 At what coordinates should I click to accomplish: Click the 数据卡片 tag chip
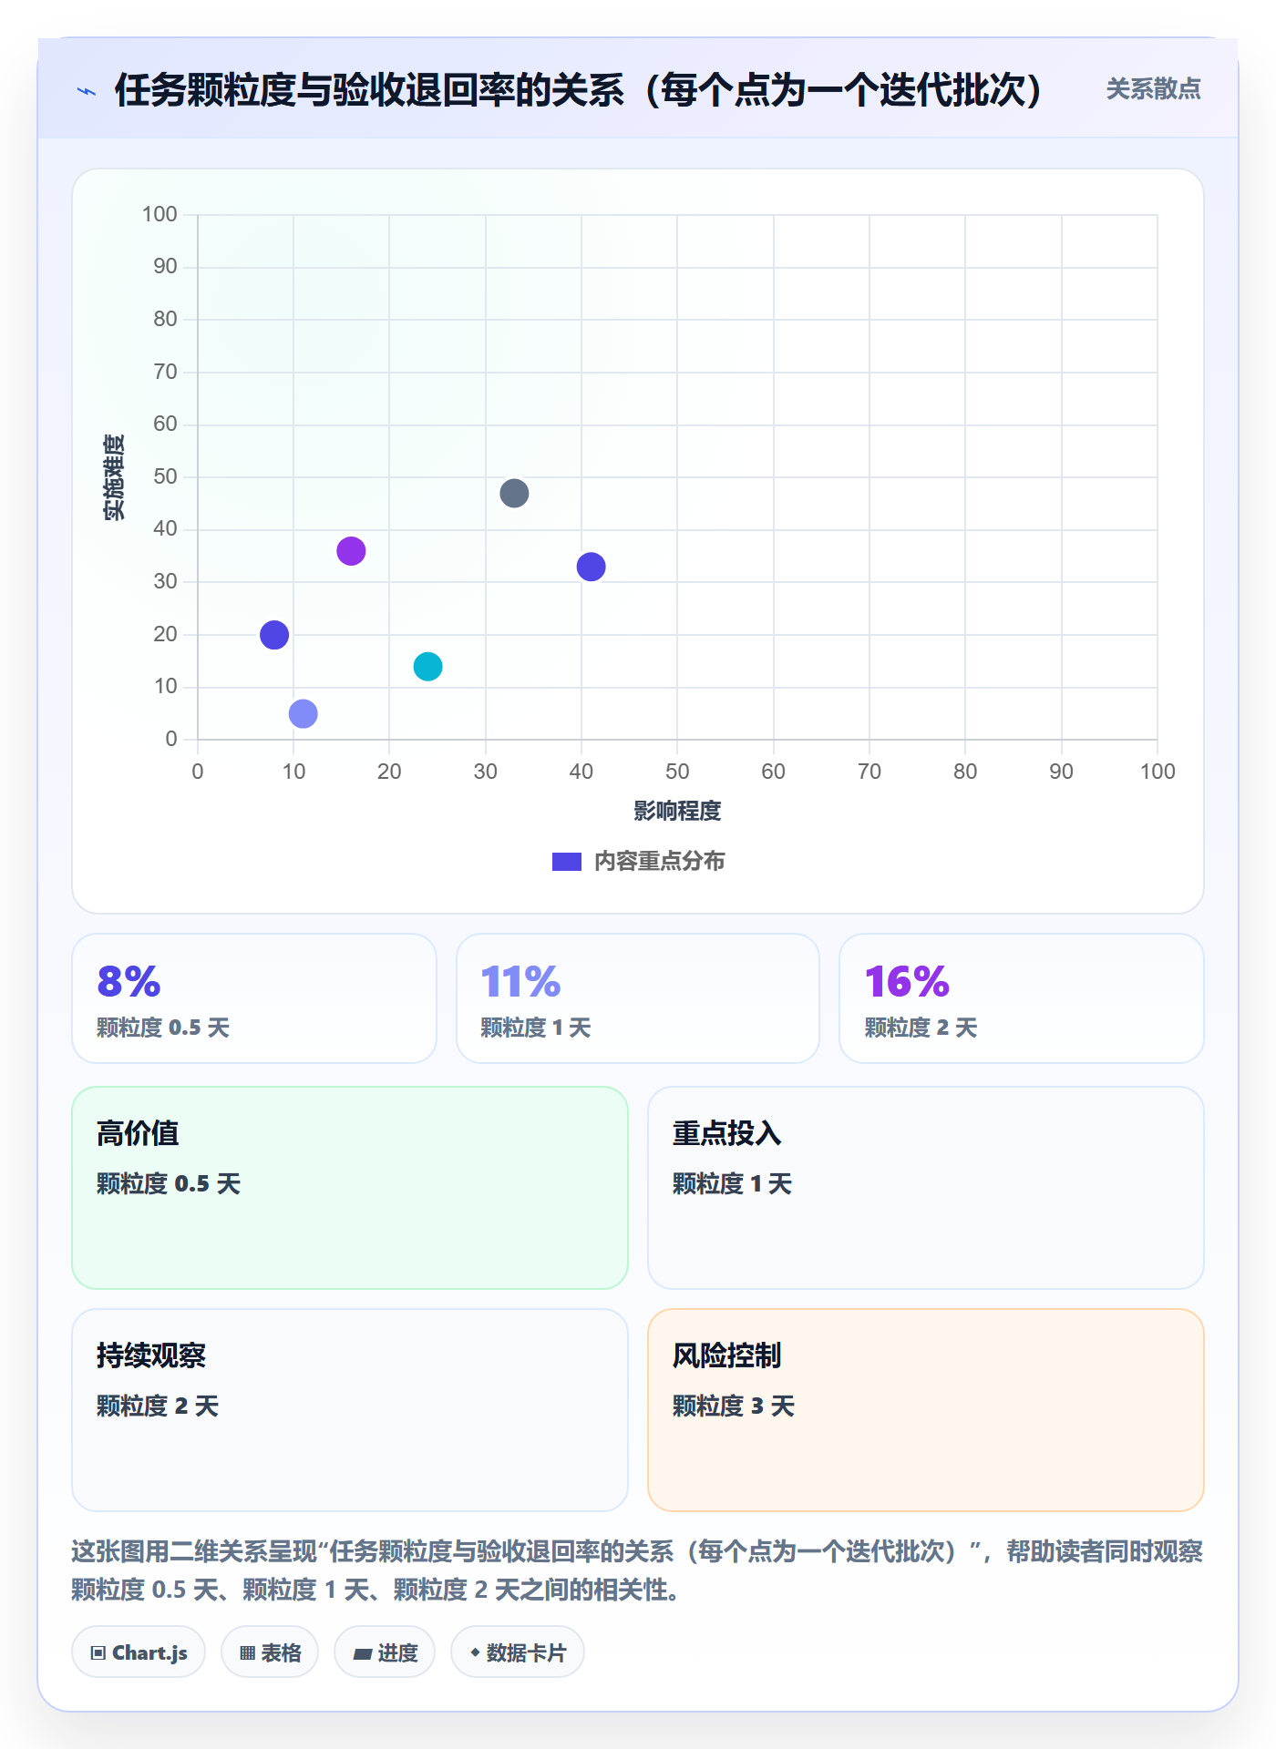(518, 1652)
